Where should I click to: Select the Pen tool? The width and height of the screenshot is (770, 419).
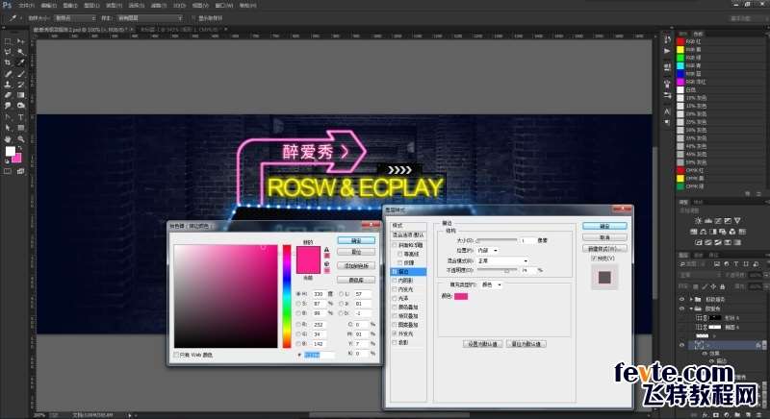point(8,117)
